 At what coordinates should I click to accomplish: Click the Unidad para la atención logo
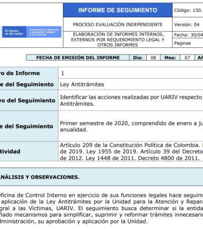click(x=44, y=32)
